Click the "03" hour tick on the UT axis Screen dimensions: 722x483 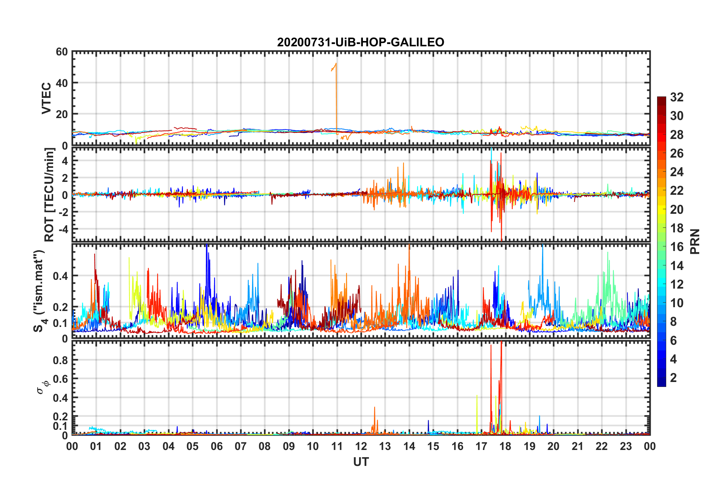144,446
